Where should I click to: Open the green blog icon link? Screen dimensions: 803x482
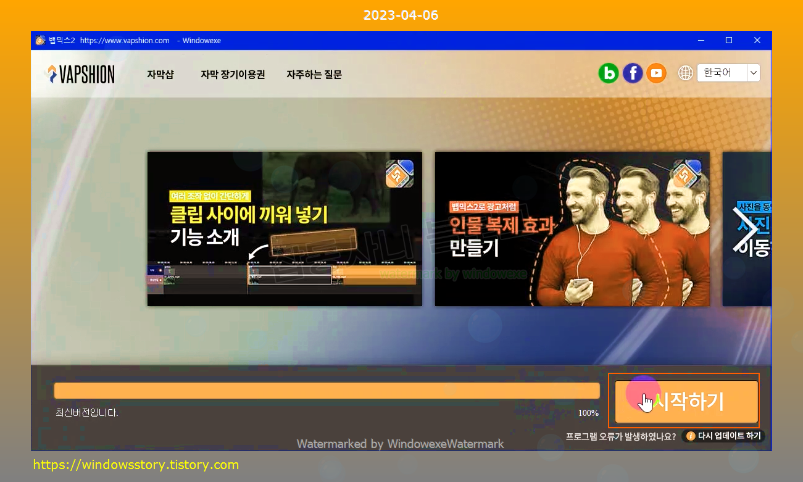[609, 73]
